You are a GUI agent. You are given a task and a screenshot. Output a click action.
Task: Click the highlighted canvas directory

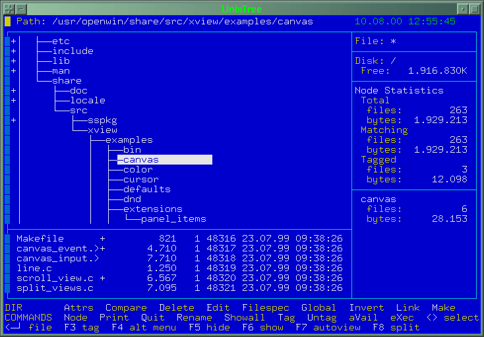[x=165, y=159]
